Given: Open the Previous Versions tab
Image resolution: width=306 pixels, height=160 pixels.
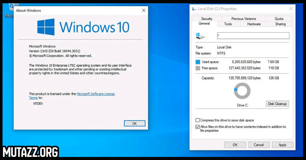Looking at the screenshot, I should pyautogui.click(x=244, y=19).
